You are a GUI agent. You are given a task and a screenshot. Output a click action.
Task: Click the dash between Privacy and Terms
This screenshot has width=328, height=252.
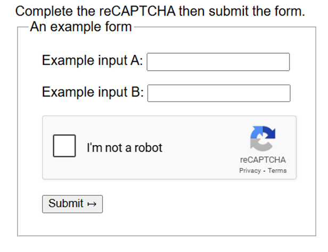pos(264,171)
